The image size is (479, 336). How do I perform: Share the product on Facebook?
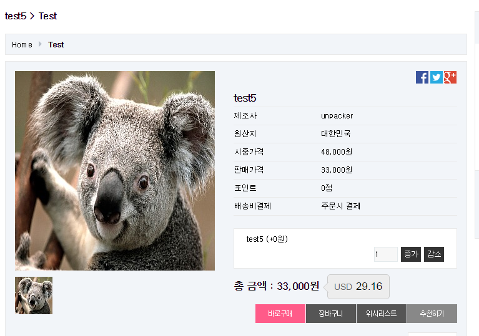click(422, 77)
